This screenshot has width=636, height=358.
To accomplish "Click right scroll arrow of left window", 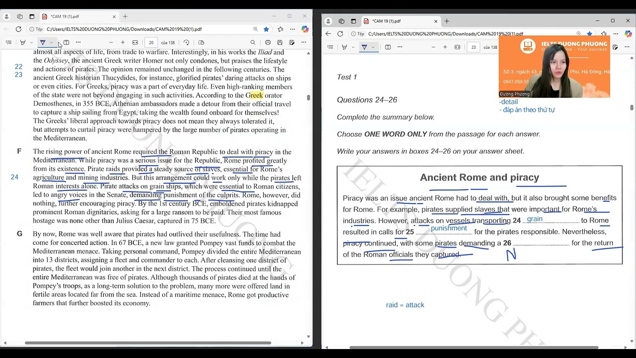I will click(x=302, y=343).
